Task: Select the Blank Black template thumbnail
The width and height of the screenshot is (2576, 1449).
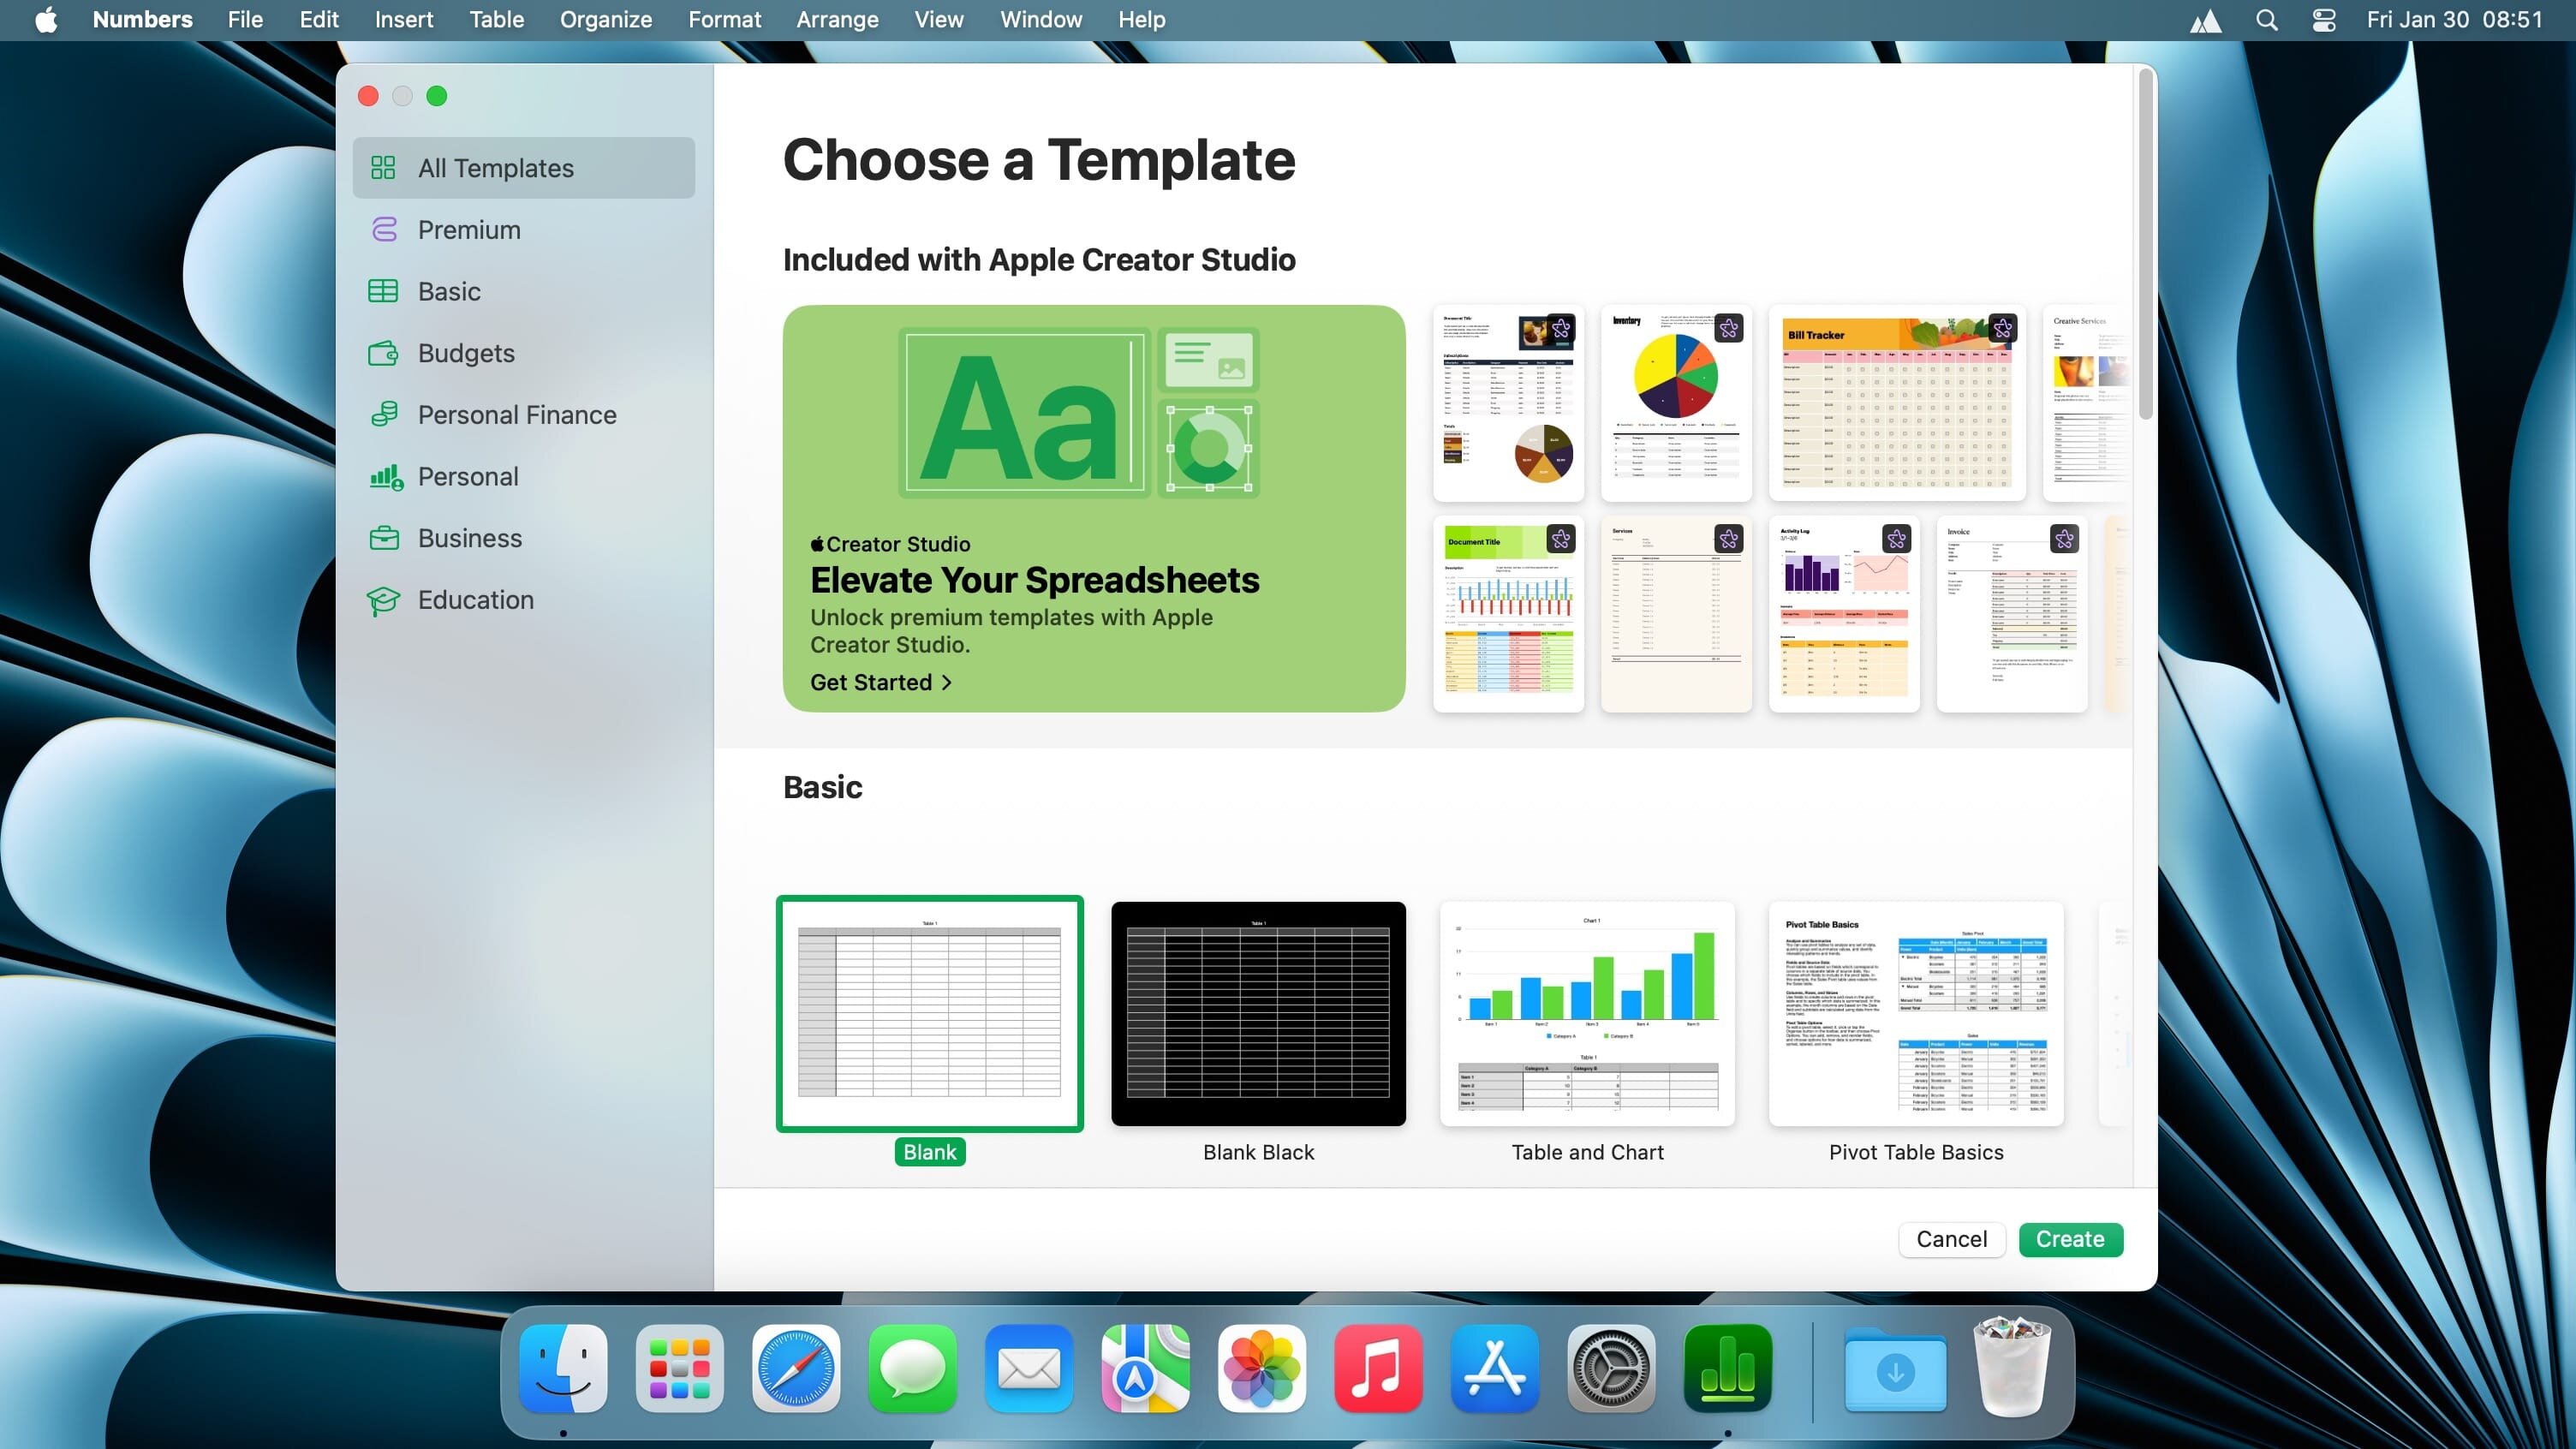Action: click(1258, 1013)
